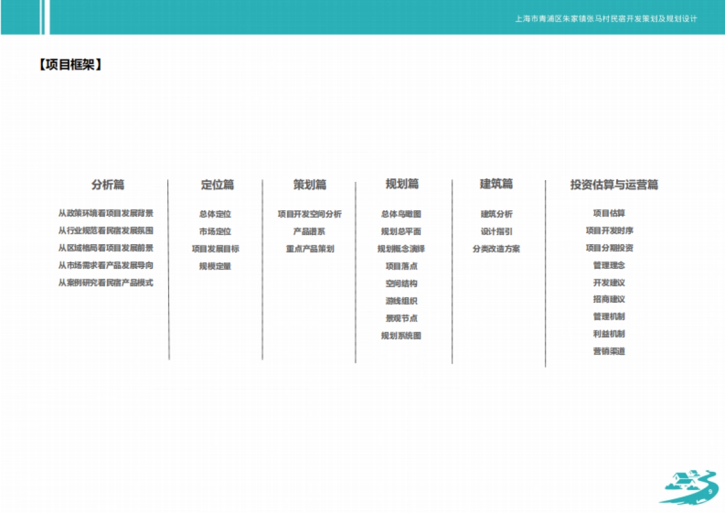This screenshot has width=725, height=513.
Task: Open the 建筑篇 section heading
Action: click(496, 184)
